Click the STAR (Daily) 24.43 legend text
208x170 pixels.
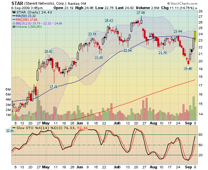coord(34,12)
